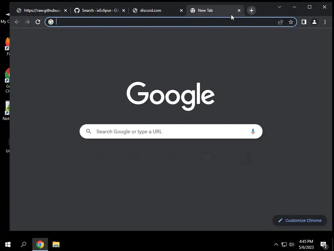This screenshot has width=334, height=251.
Task: Open the Windows Start menu
Action: (x=8, y=244)
